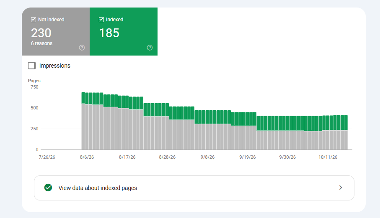Expand chevron arrow on View data row

341,188
